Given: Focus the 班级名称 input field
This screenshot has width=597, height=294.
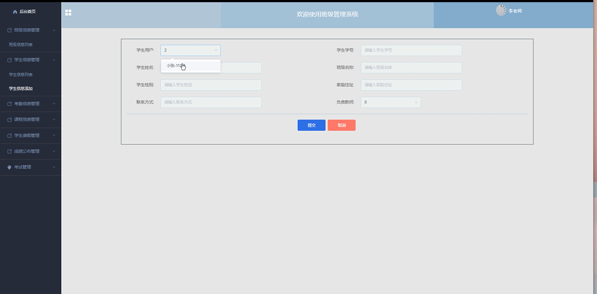Looking at the screenshot, I should [x=411, y=68].
